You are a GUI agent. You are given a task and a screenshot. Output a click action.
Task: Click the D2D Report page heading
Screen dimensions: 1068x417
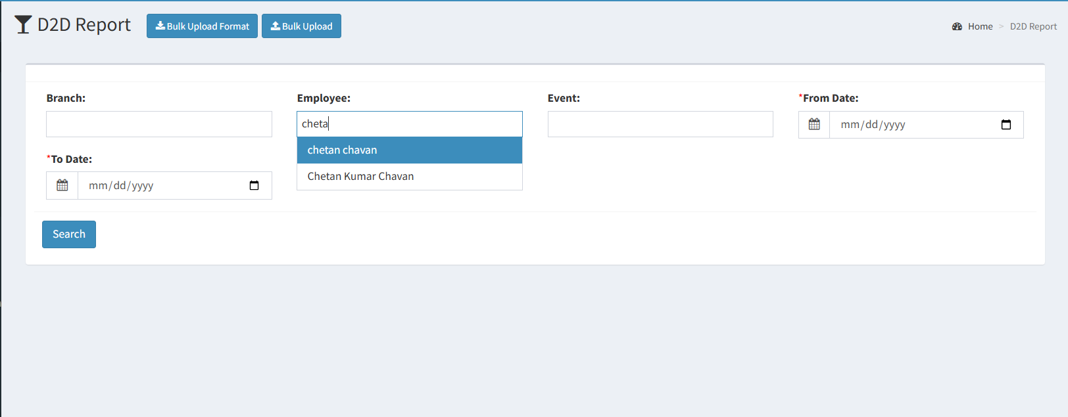tap(84, 25)
